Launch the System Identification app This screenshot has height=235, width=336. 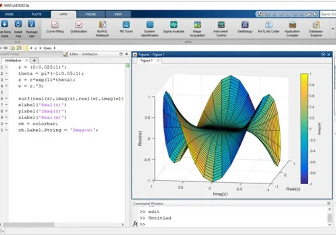click(150, 29)
